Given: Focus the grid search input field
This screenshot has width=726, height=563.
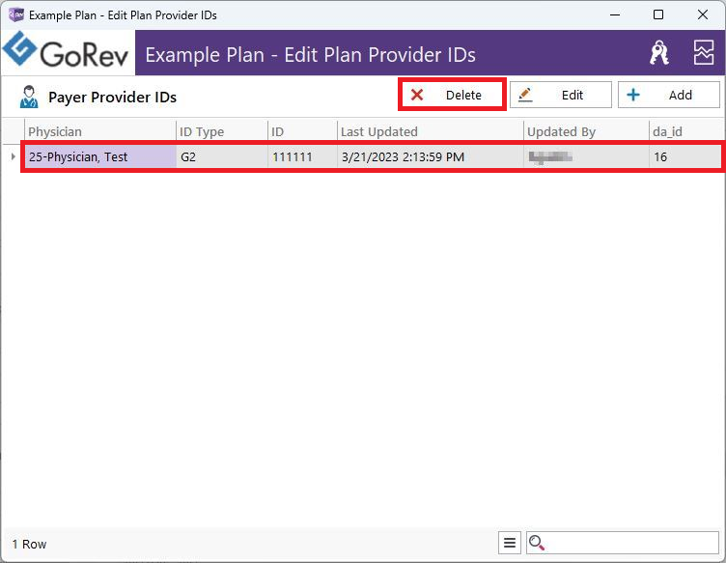Looking at the screenshot, I should (623, 543).
